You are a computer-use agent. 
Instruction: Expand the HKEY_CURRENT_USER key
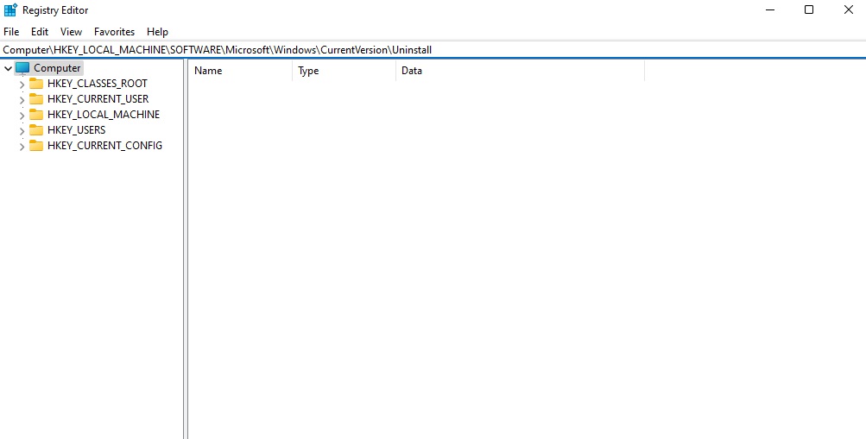(22, 100)
